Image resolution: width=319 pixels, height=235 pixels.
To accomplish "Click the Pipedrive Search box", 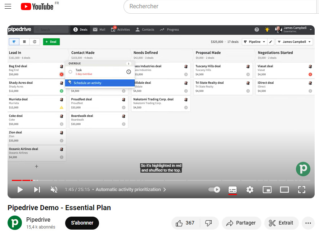I will coord(51,30).
